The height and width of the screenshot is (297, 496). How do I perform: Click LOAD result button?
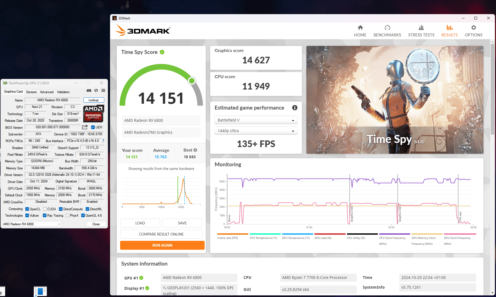point(140,223)
